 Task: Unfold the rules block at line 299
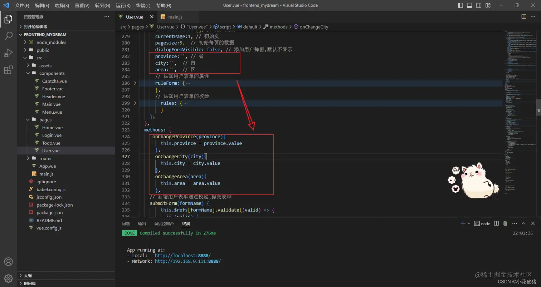point(135,103)
